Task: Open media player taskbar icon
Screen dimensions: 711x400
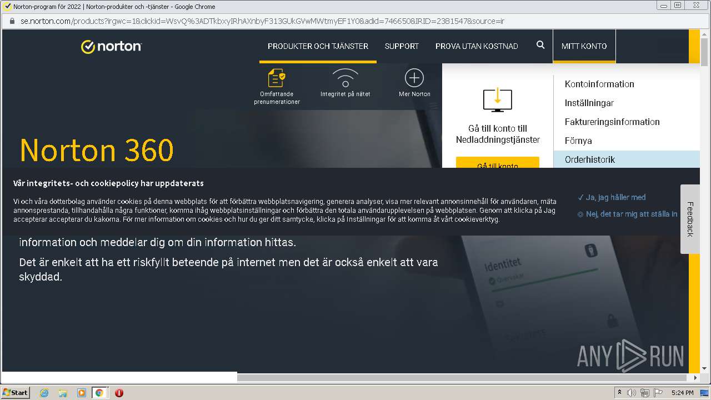Action: (81, 393)
